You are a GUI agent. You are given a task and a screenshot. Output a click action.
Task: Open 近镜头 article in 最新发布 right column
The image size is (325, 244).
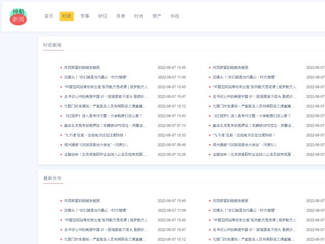(x=244, y=210)
